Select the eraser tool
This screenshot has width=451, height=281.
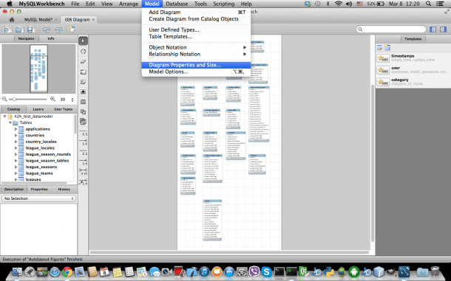[x=83, y=62]
